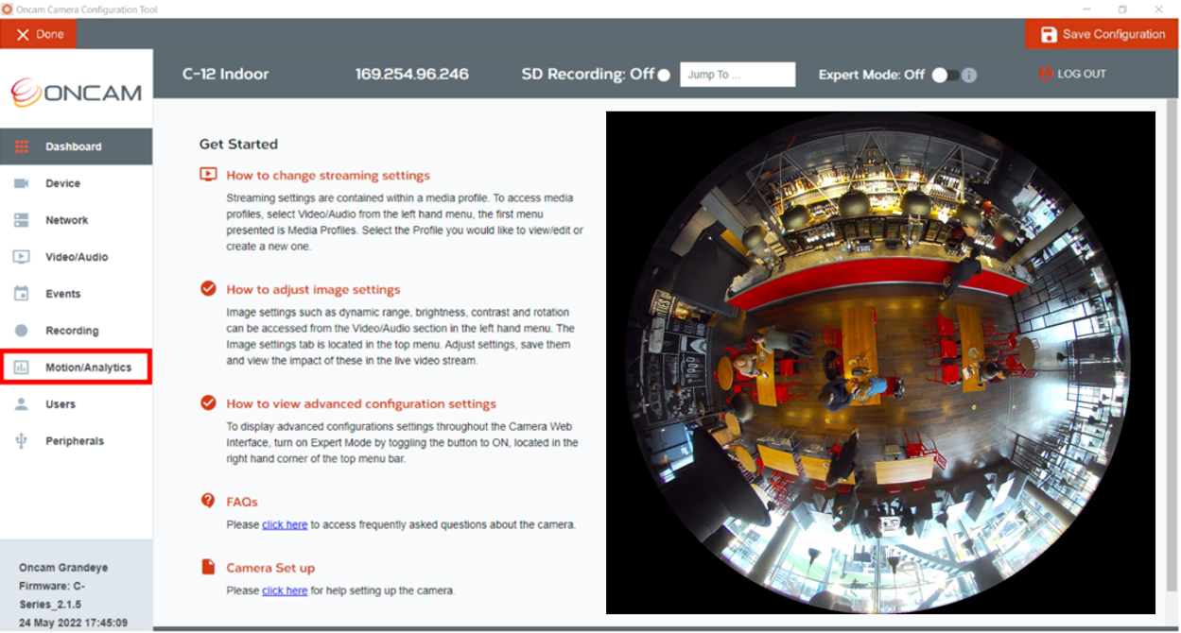The width and height of the screenshot is (1181, 633).
Task: Click the Expert Mode info icon
Action: [x=969, y=75]
